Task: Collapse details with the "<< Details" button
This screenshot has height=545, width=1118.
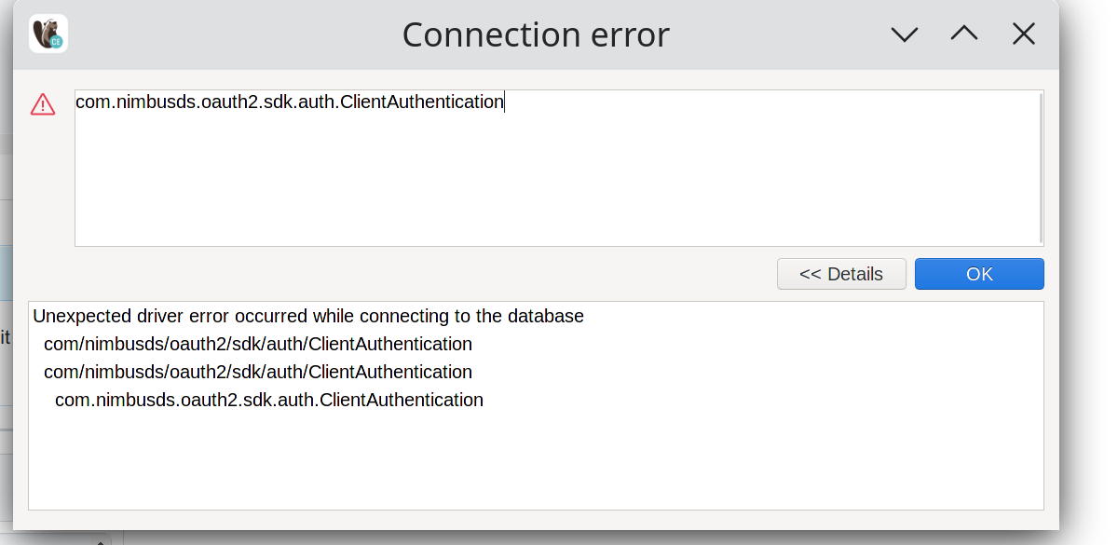Action: [x=841, y=273]
